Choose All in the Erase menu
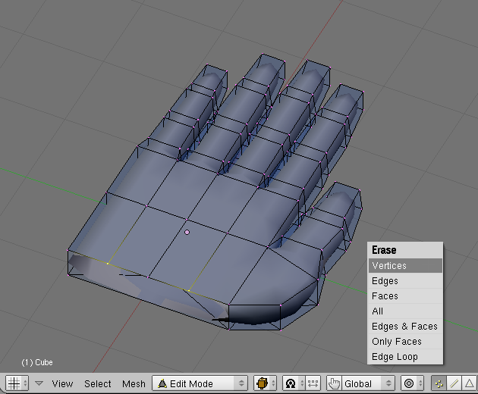This screenshot has width=478, height=394. (405, 311)
